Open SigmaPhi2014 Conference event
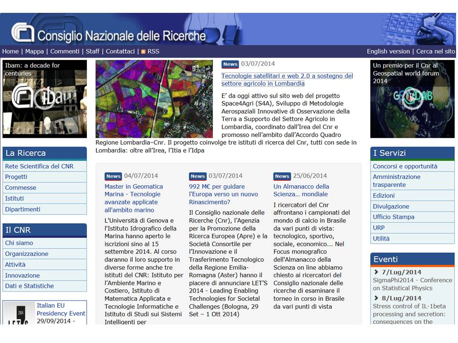 pyautogui.click(x=412, y=284)
